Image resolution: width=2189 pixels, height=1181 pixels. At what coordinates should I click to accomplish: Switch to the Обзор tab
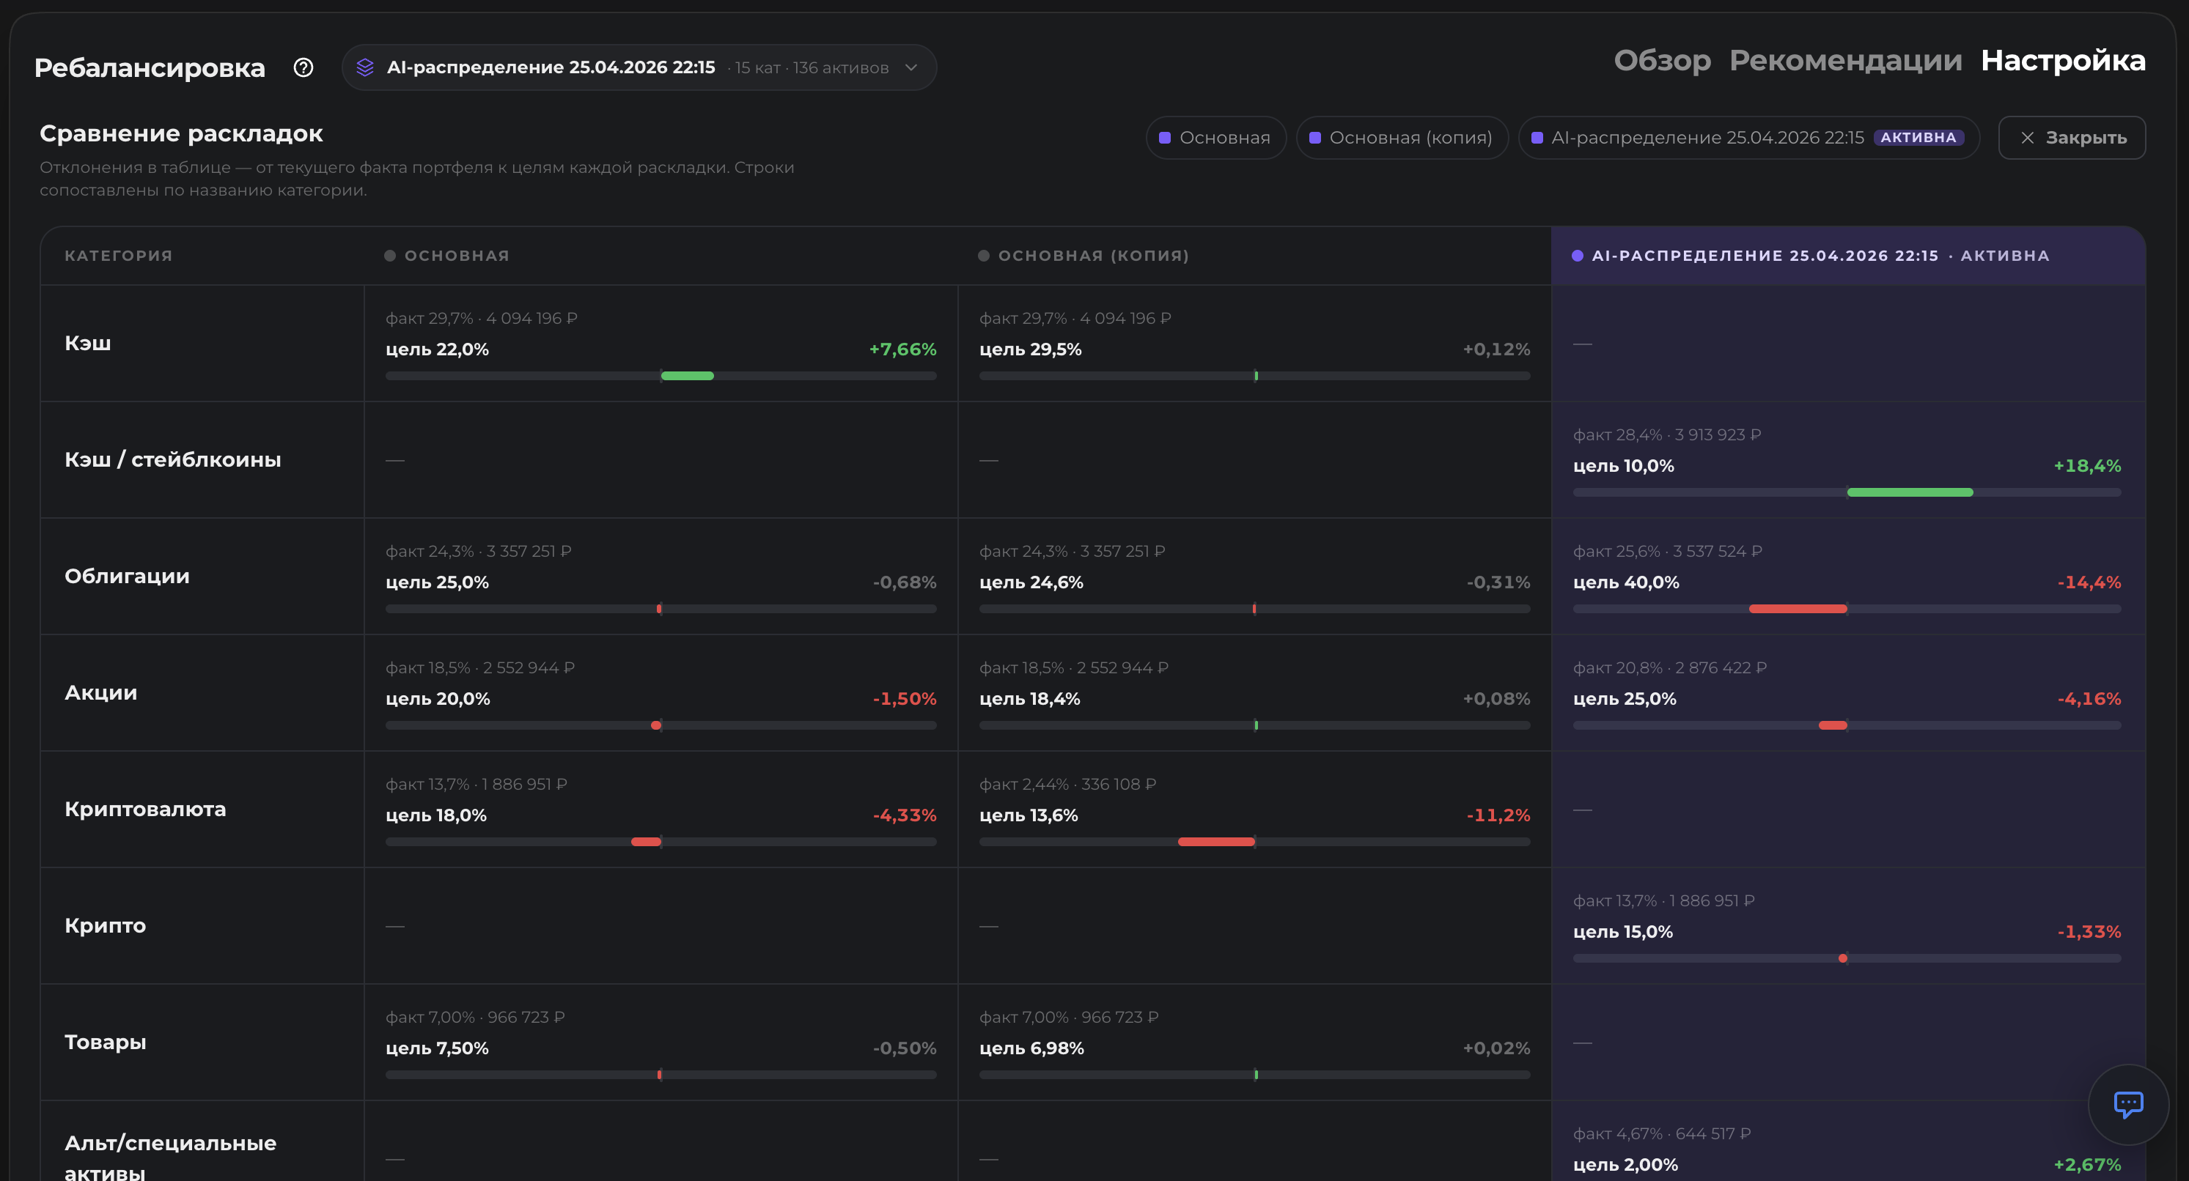[x=1662, y=60]
